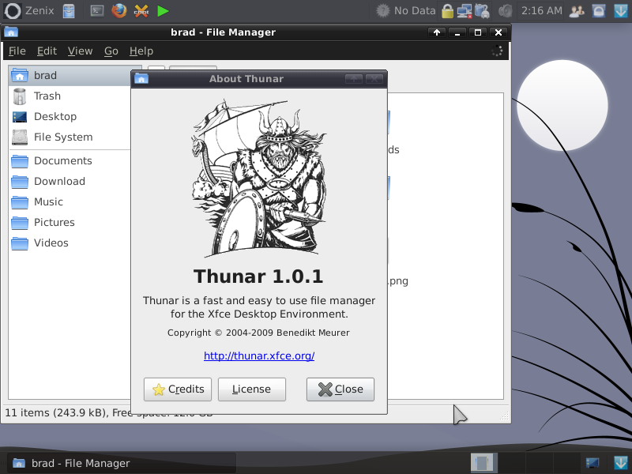Viewport: 632px width, 474px height.
Task: Click the License button
Action: coord(252,389)
